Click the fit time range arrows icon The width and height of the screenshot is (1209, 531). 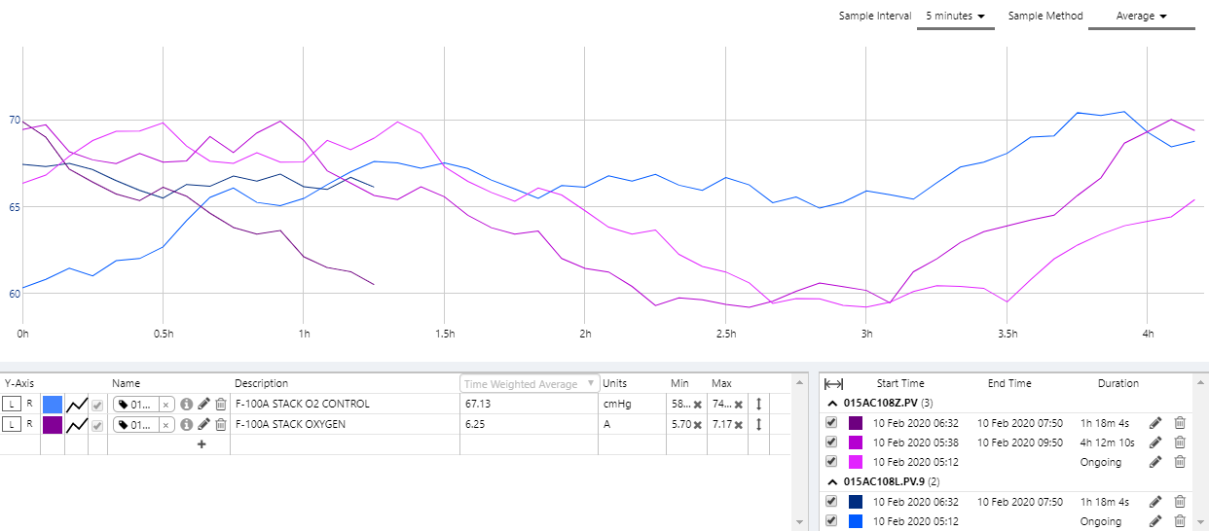click(833, 384)
